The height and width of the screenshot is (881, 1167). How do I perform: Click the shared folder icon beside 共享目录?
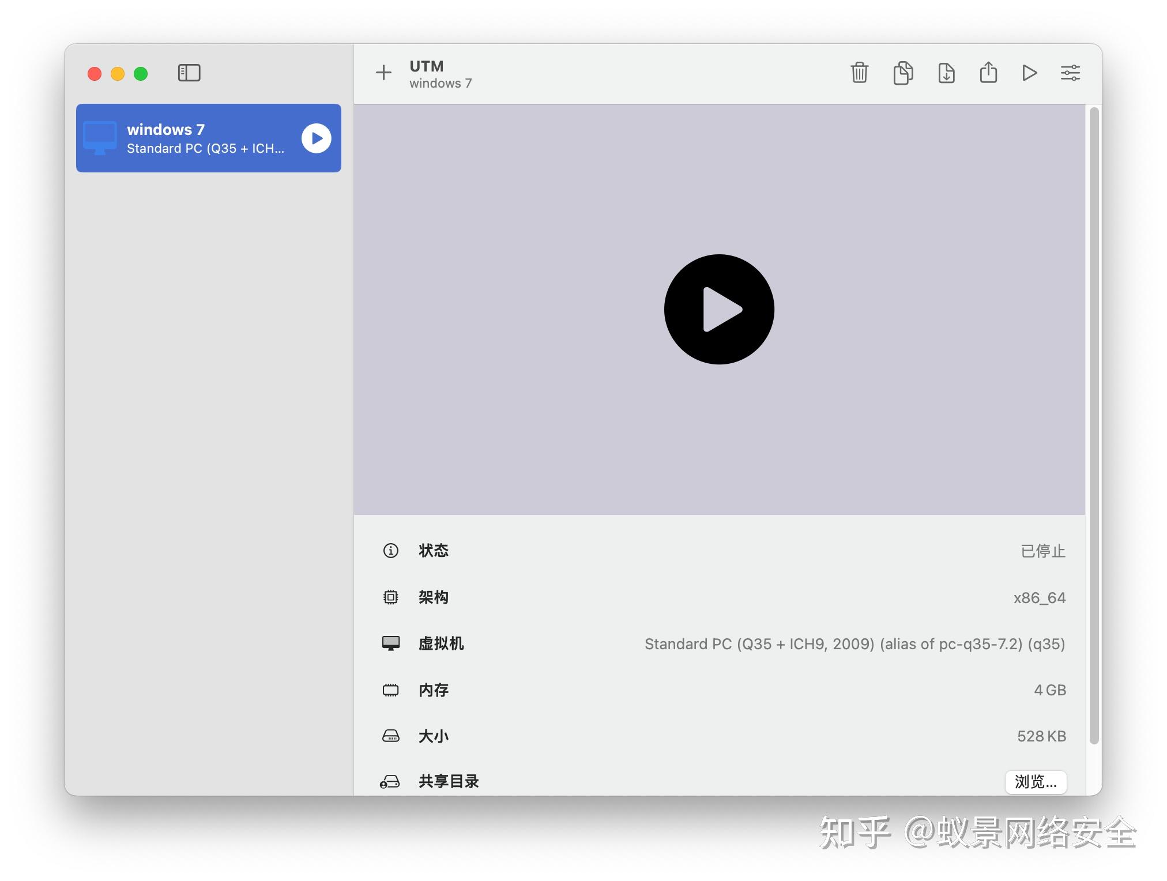click(391, 782)
